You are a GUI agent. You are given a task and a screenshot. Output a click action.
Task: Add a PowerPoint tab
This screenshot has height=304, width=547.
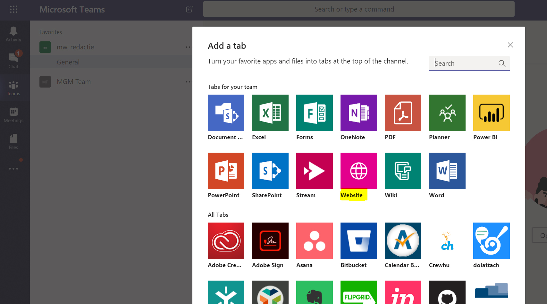point(226,171)
